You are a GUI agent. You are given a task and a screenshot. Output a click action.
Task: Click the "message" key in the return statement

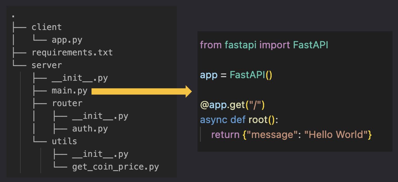click(x=272, y=135)
